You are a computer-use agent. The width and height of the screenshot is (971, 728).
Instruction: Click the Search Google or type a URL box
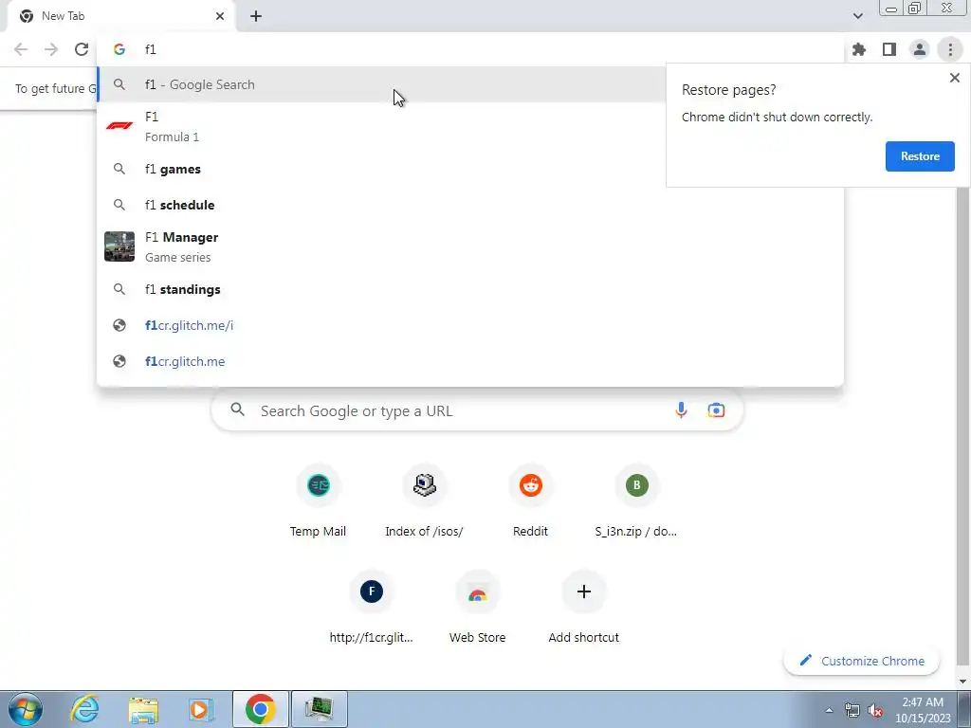click(477, 410)
